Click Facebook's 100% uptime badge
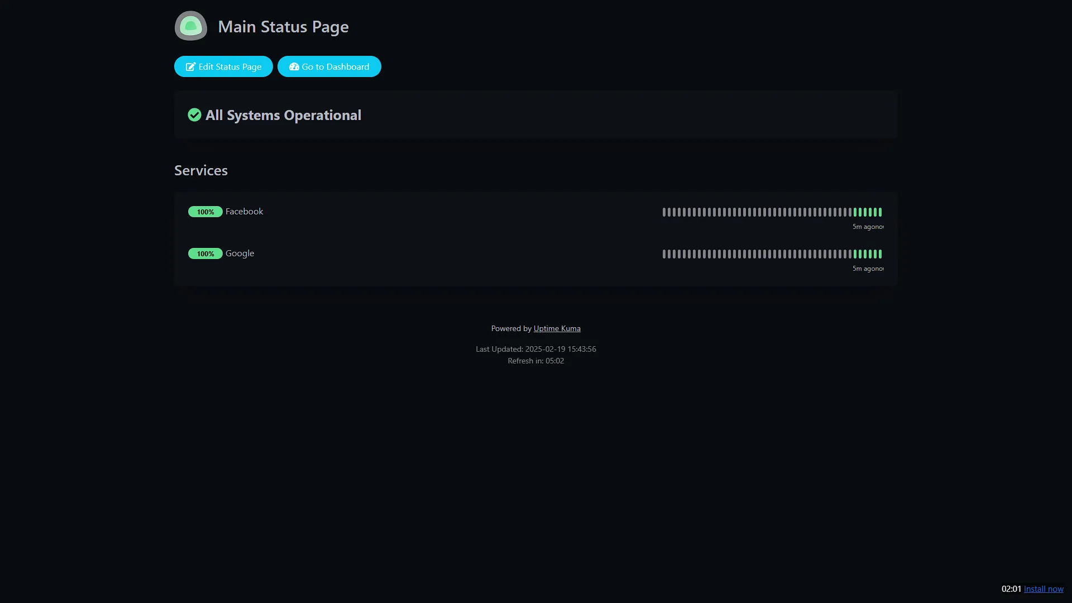1072x603 pixels. [x=205, y=212]
